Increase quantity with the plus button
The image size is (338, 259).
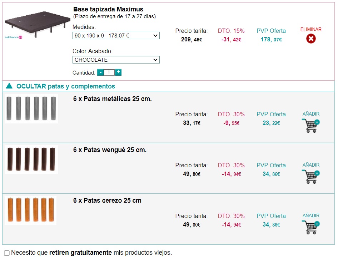coord(118,72)
